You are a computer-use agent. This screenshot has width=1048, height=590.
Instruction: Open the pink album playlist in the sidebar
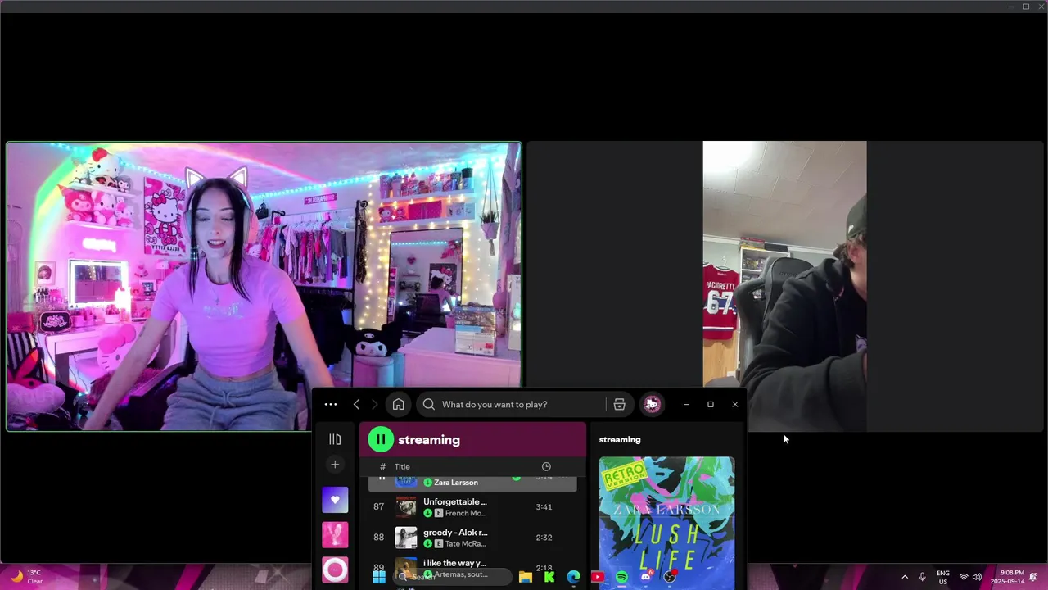tap(335, 535)
